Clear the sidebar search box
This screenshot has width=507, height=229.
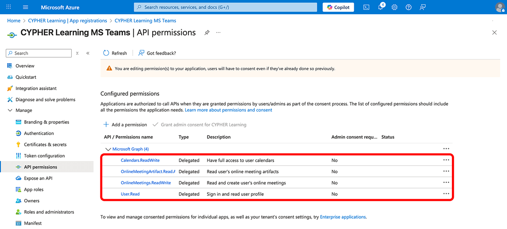(x=77, y=53)
